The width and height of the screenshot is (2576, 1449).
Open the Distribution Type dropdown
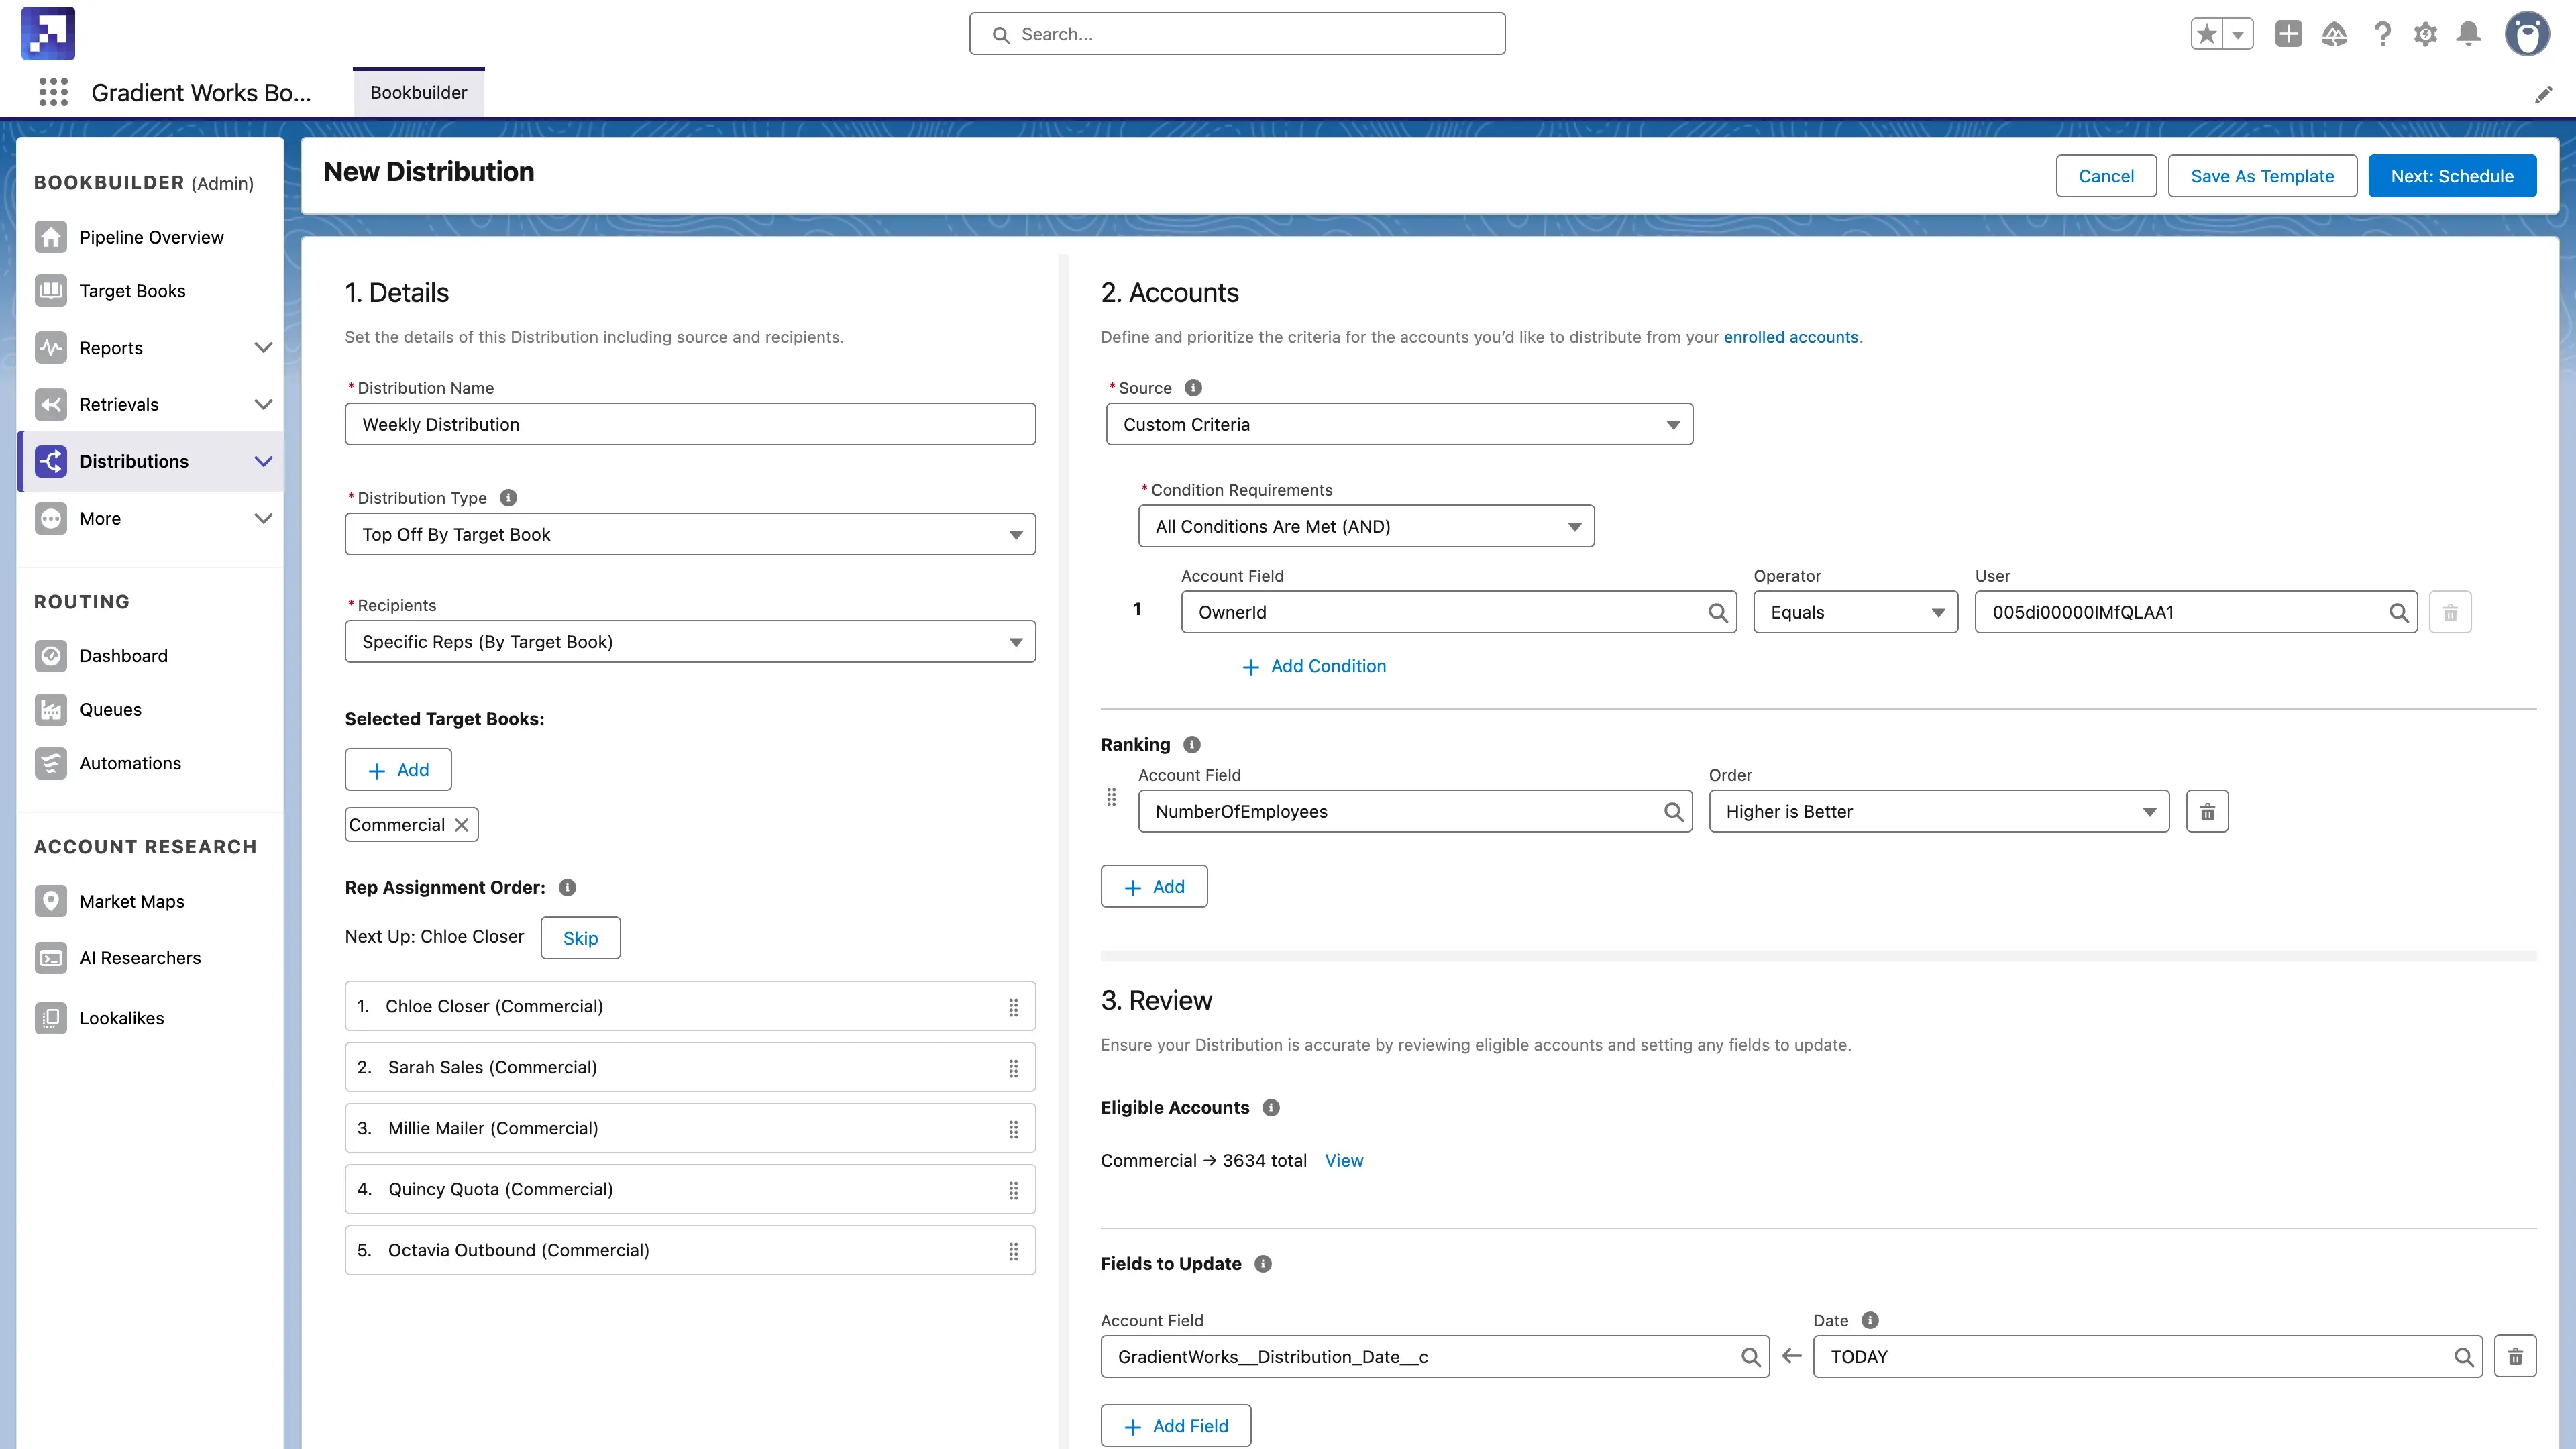[690, 534]
